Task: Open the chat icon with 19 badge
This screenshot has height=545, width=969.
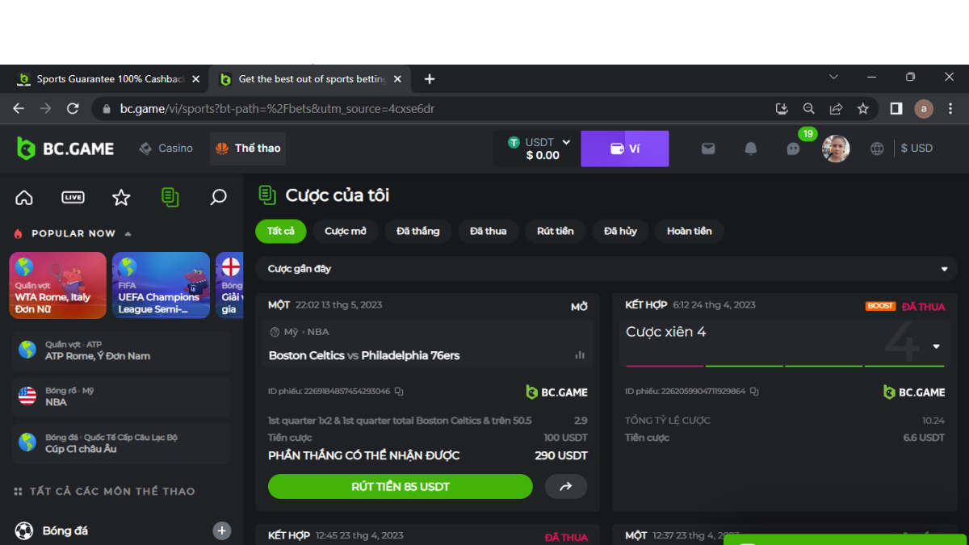Action: click(x=793, y=149)
